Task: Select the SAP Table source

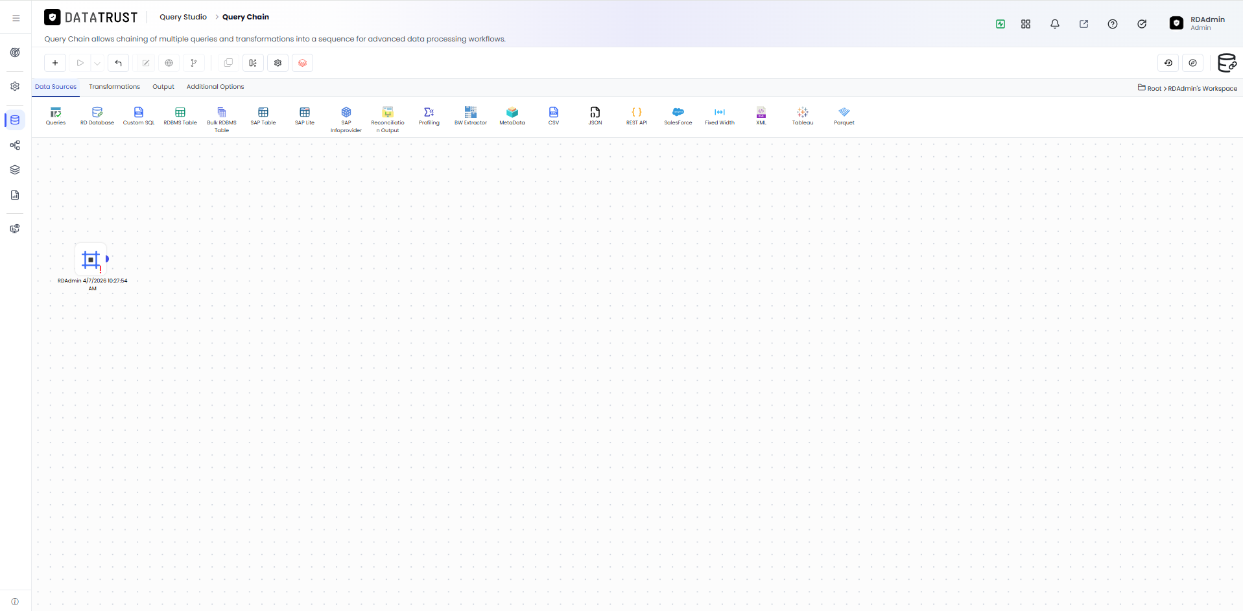Action: coord(263,116)
